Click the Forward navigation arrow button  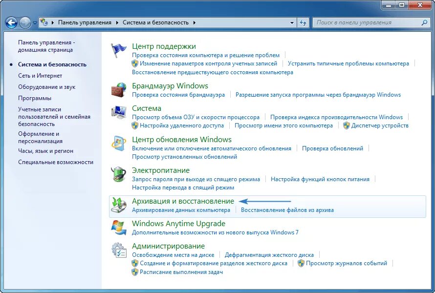click(x=25, y=23)
